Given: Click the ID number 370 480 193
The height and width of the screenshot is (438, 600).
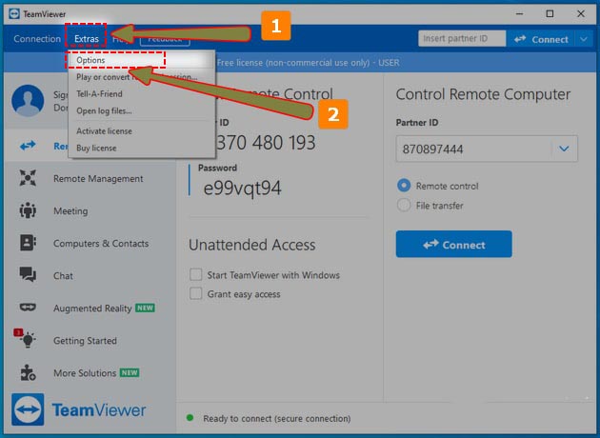Looking at the screenshot, I should pyautogui.click(x=266, y=142).
